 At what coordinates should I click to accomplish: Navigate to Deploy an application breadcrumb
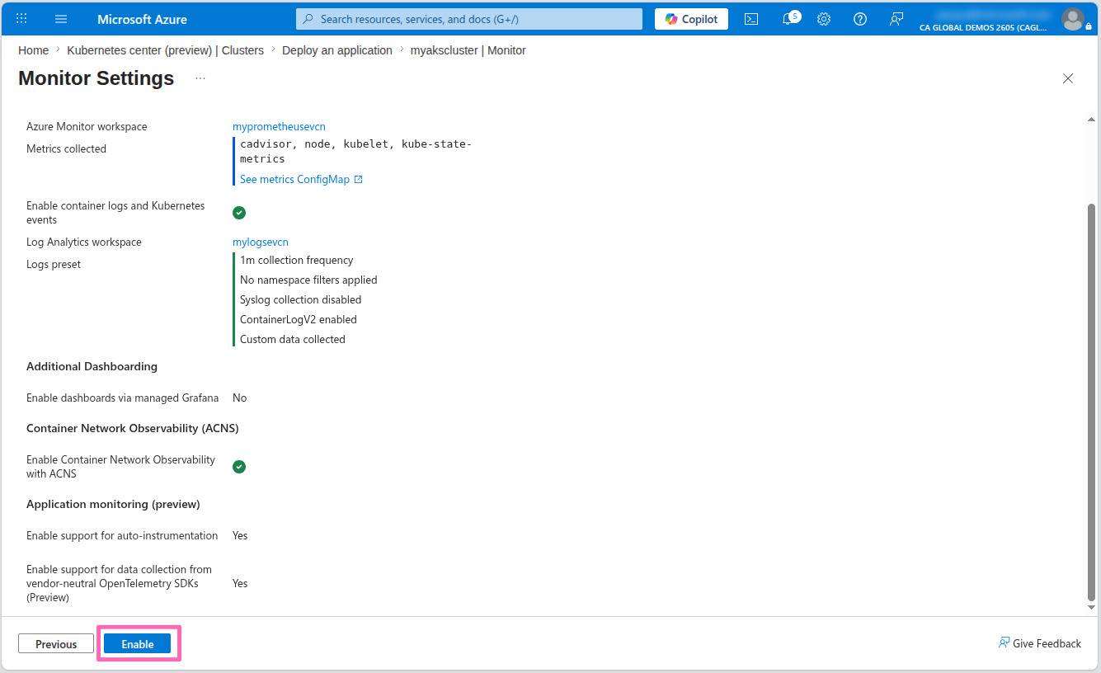(x=337, y=50)
